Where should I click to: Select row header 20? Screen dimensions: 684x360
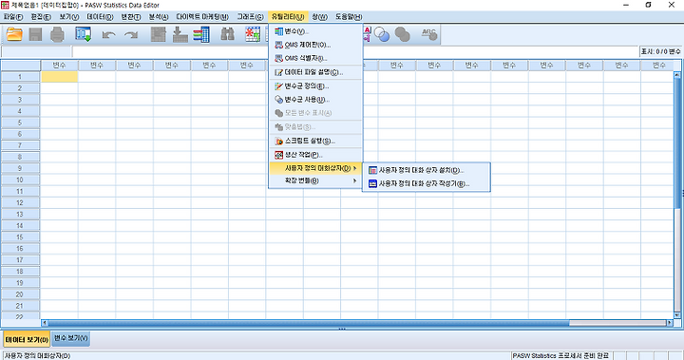(20, 294)
